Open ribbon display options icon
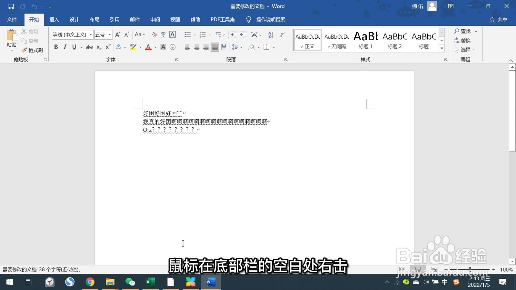The image size is (516, 290). (451, 6)
